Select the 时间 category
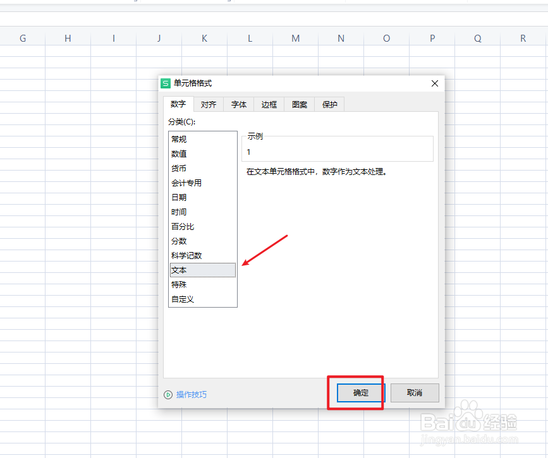The width and height of the screenshot is (548, 458). pyautogui.click(x=203, y=212)
